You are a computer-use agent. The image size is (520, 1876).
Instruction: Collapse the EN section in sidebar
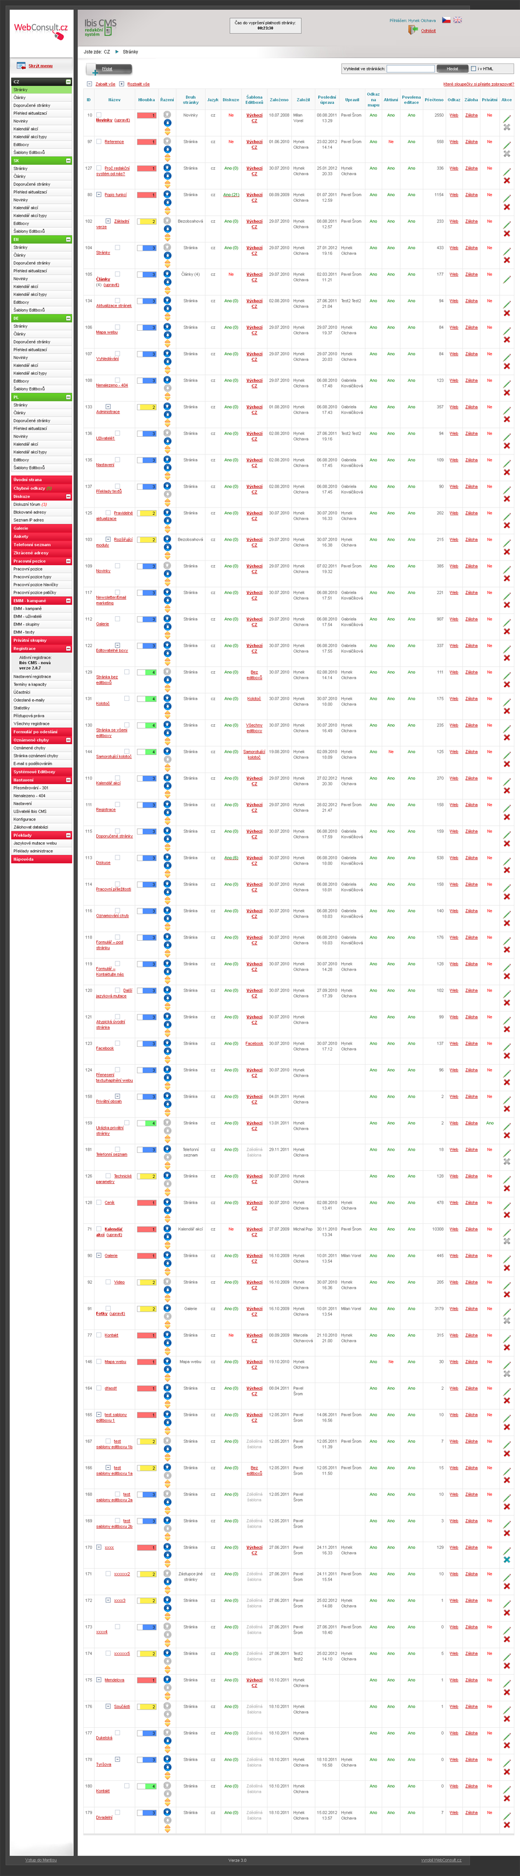coord(69,239)
